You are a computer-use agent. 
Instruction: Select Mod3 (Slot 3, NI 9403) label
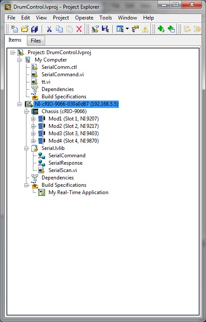(74, 133)
